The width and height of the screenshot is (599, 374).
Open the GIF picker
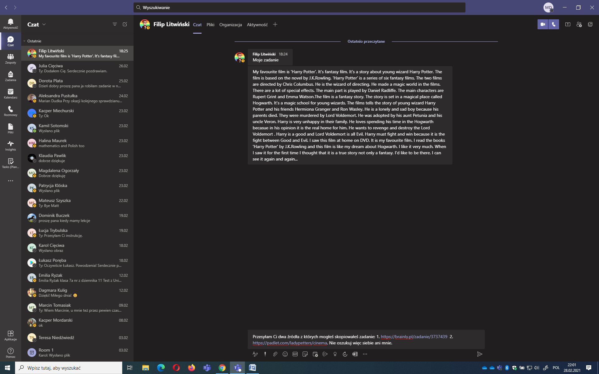coord(295,354)
